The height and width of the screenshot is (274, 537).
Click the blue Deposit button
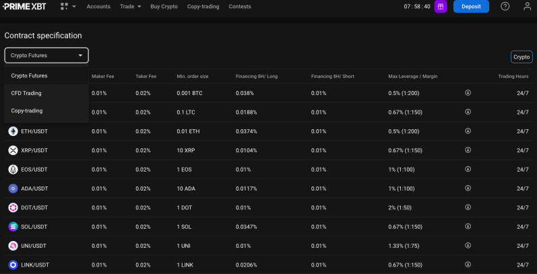tap(471, 7)
